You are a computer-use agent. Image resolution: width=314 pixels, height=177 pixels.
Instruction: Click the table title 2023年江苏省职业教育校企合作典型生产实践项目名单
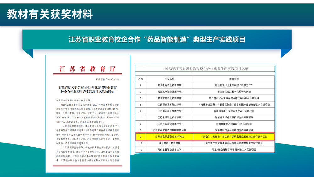tap(205, 69)
